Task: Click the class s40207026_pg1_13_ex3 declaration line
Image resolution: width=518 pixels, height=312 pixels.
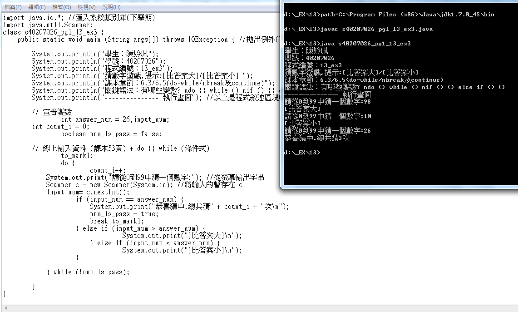Action: [53, 32]
